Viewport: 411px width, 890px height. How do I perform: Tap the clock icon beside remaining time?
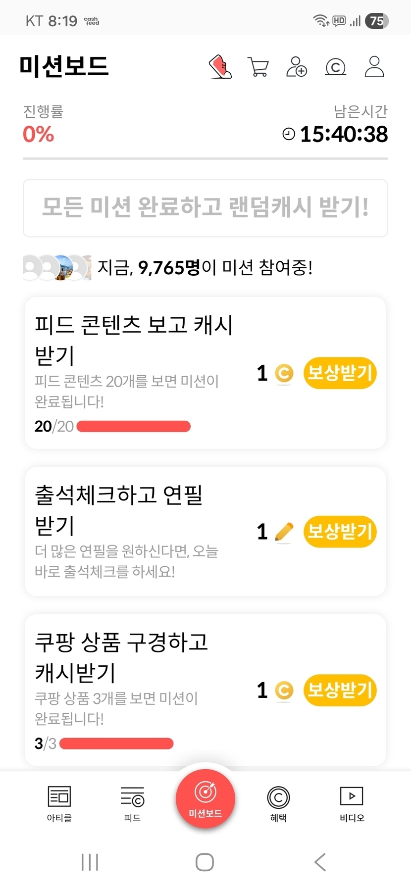point(288,134)
